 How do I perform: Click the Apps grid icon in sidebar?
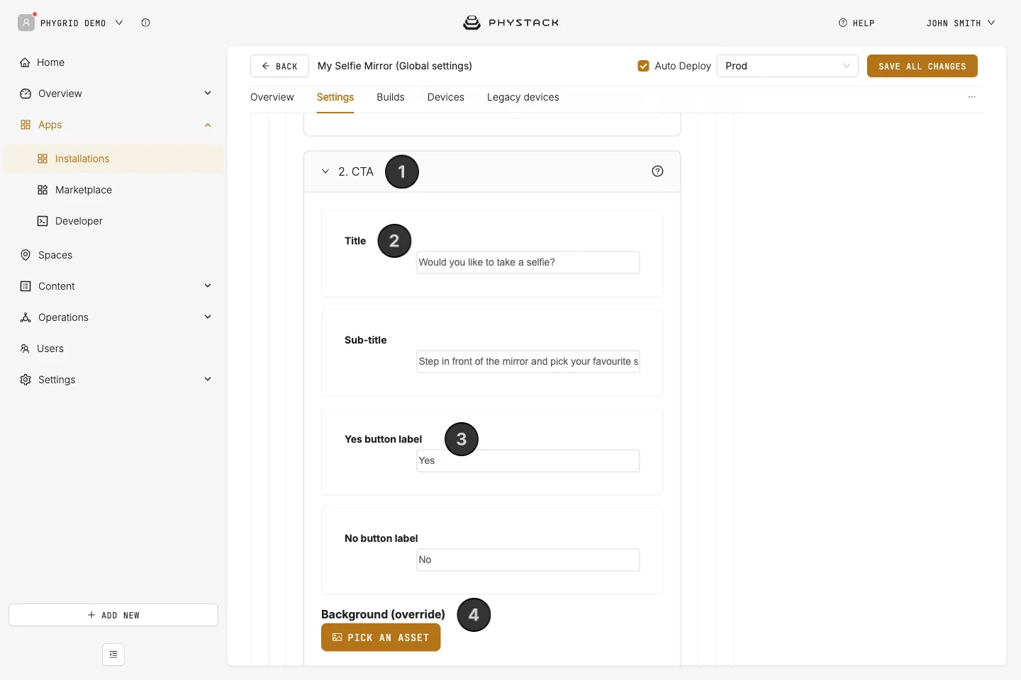pos(26,125)
